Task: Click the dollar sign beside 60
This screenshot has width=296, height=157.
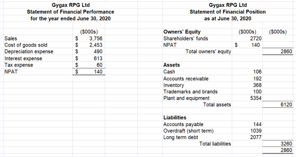Action: (77, 65)
